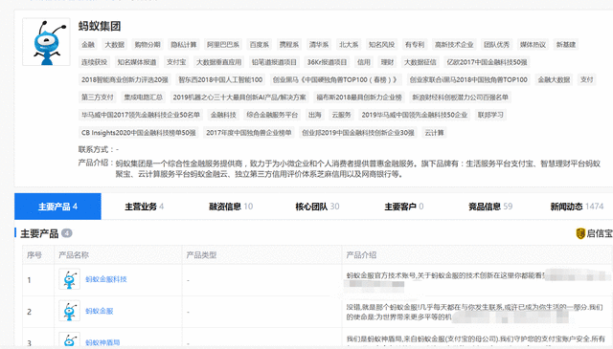The image size is (613, 349).
Task: Click the 产品名称 column header
Action: click(74, 255)
